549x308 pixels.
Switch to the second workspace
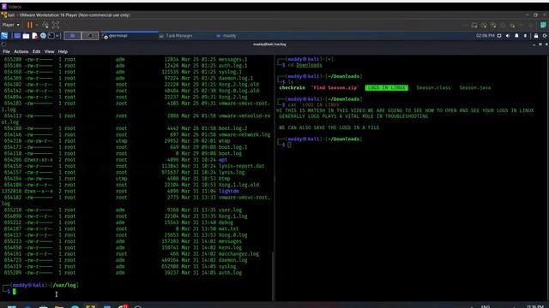click(x=90, y=36)
